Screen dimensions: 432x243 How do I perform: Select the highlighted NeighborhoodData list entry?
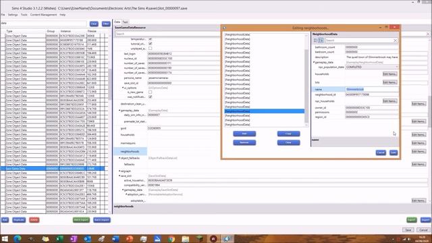click(265, 111)
